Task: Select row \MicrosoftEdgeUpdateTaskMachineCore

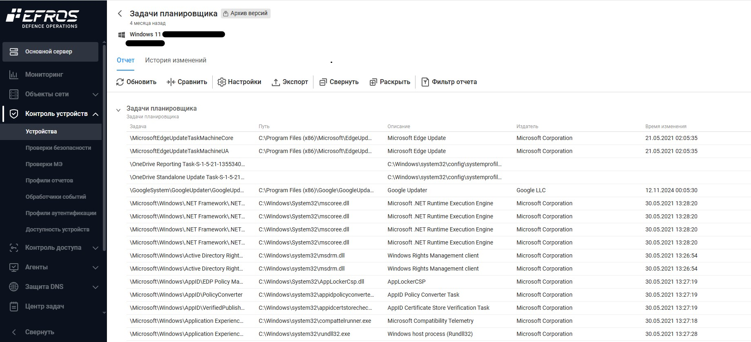Action: coord(439,138)
